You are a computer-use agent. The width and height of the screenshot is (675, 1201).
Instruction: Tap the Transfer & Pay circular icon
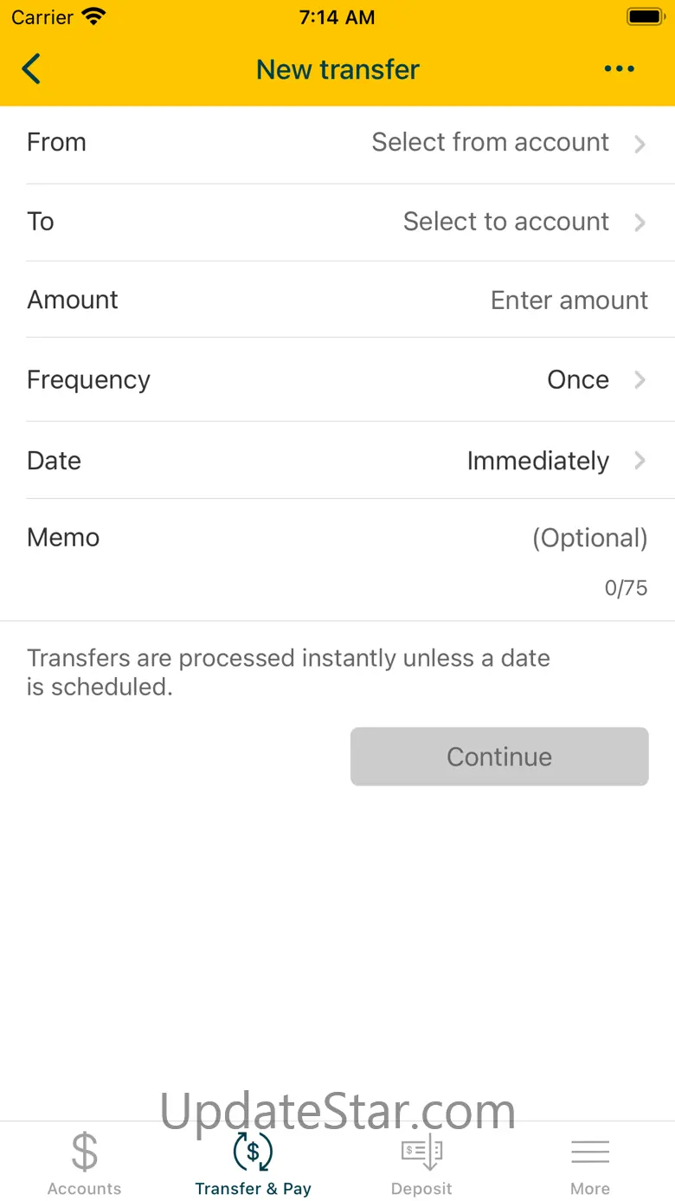point(253,1152)
